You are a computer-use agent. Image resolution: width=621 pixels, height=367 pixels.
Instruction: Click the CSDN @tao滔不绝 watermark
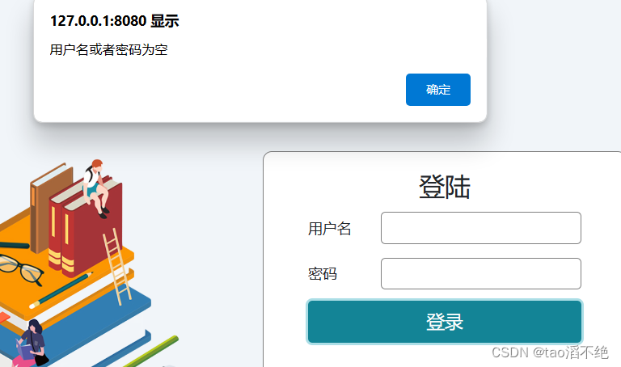pyautogui.click(x=550, y=352)
